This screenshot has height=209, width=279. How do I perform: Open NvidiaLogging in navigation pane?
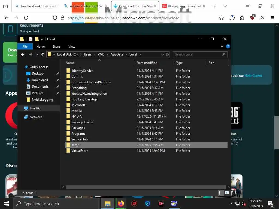(42, 100)
